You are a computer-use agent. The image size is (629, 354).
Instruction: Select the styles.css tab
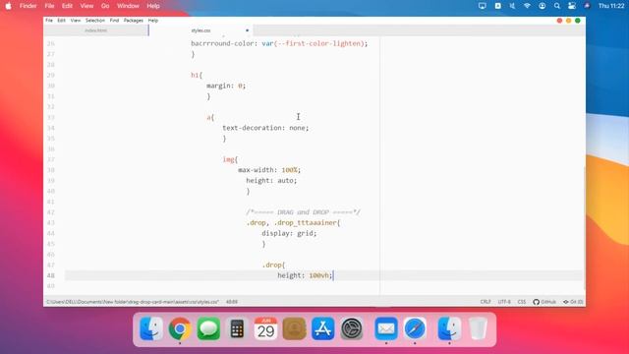tap(200, 30)
